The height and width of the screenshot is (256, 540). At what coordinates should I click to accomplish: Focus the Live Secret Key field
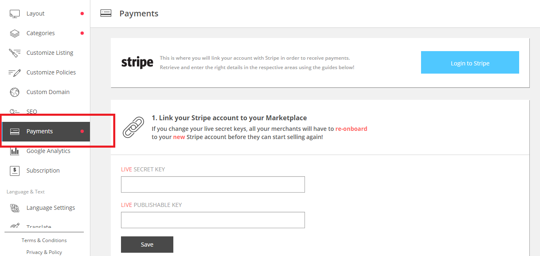click(x=213, y=184)
